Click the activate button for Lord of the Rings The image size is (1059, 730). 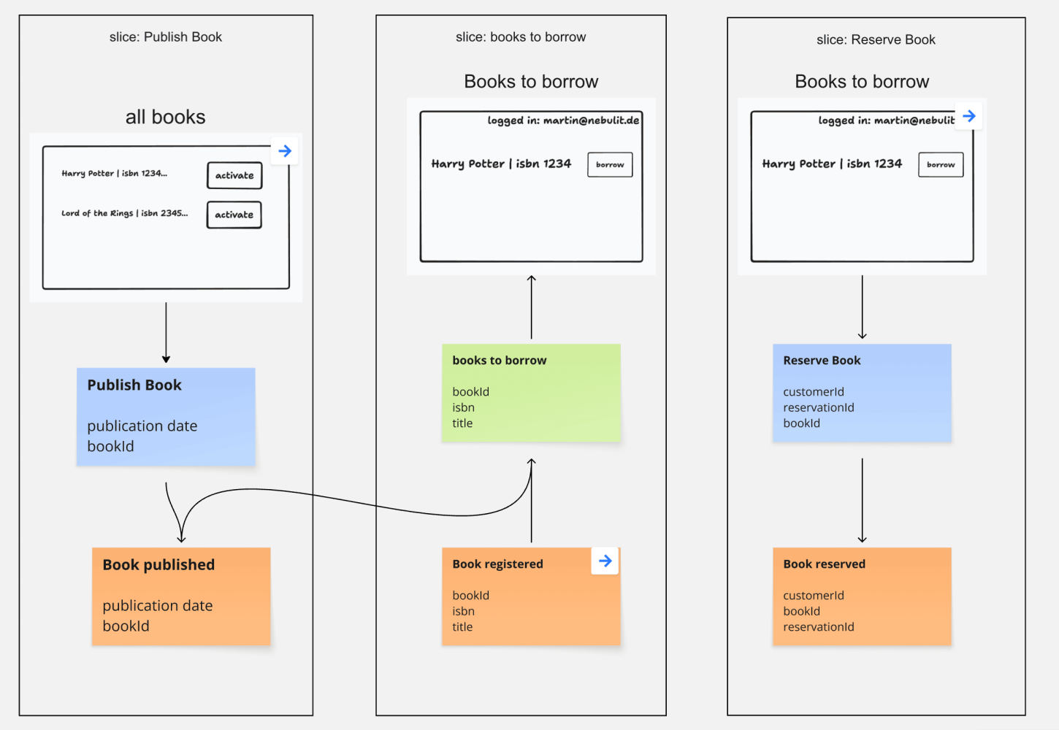click(x=234, y=215)
